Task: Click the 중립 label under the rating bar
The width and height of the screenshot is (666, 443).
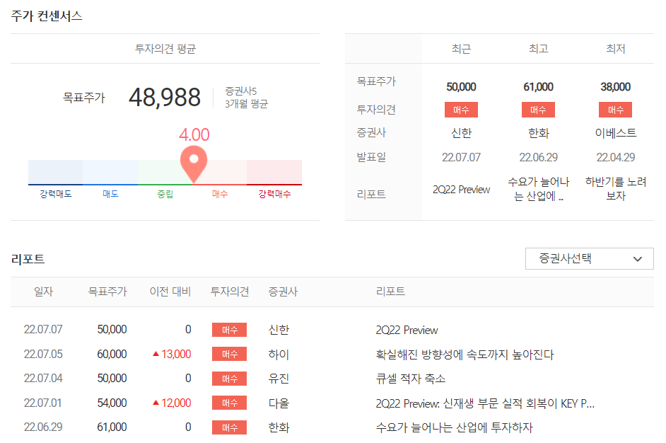Action: 165,194
